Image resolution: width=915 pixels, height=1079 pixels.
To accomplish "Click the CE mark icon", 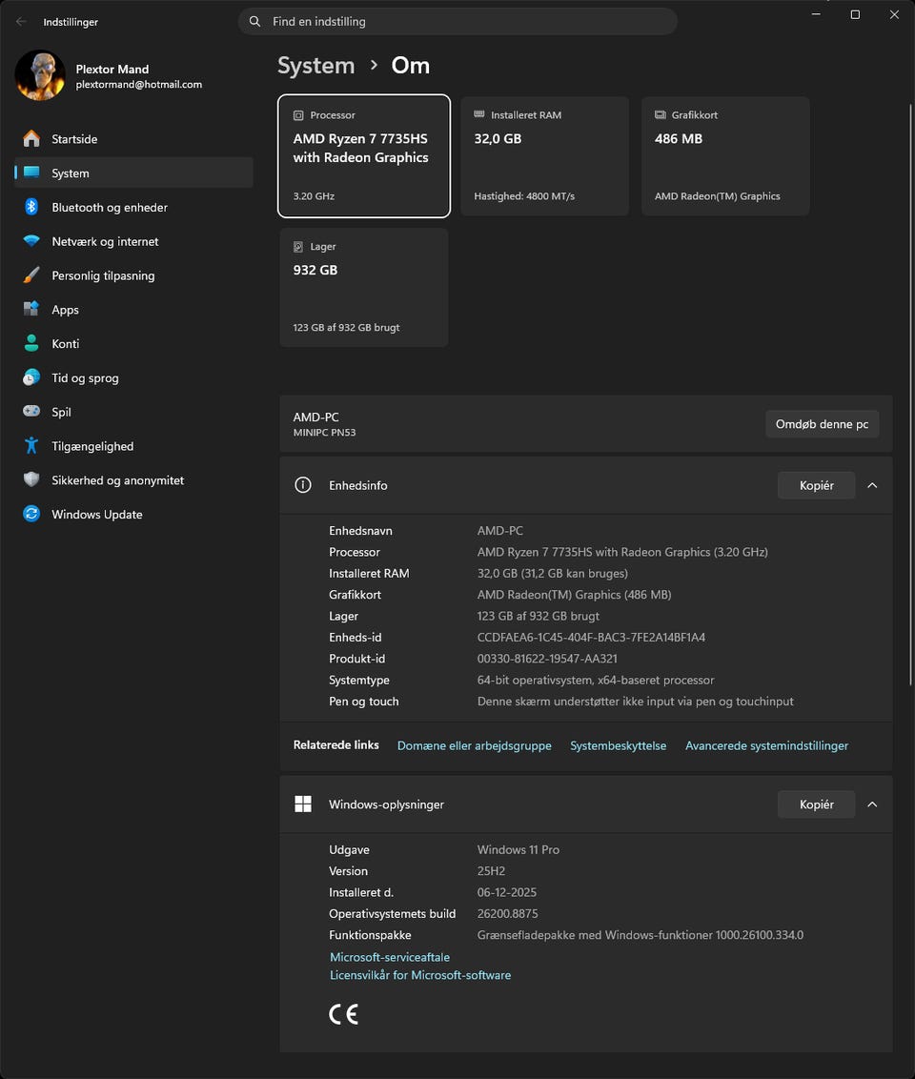I will (343, 1014).
